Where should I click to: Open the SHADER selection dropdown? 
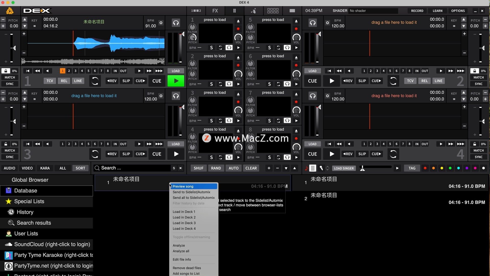(373, 11)
